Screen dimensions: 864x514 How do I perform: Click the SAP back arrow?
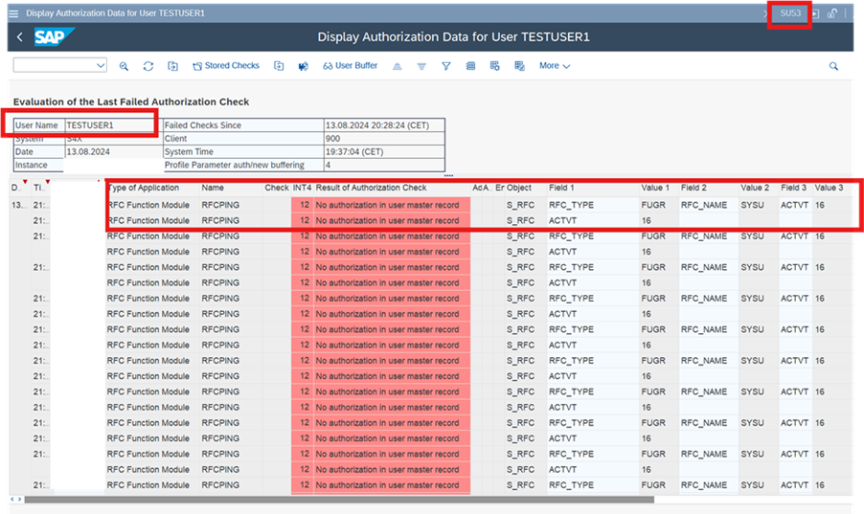coord(20,37)
